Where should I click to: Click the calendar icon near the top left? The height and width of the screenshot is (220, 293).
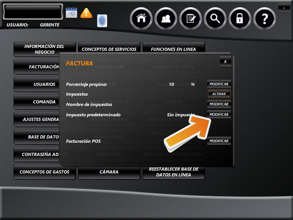tap(71, 13)
